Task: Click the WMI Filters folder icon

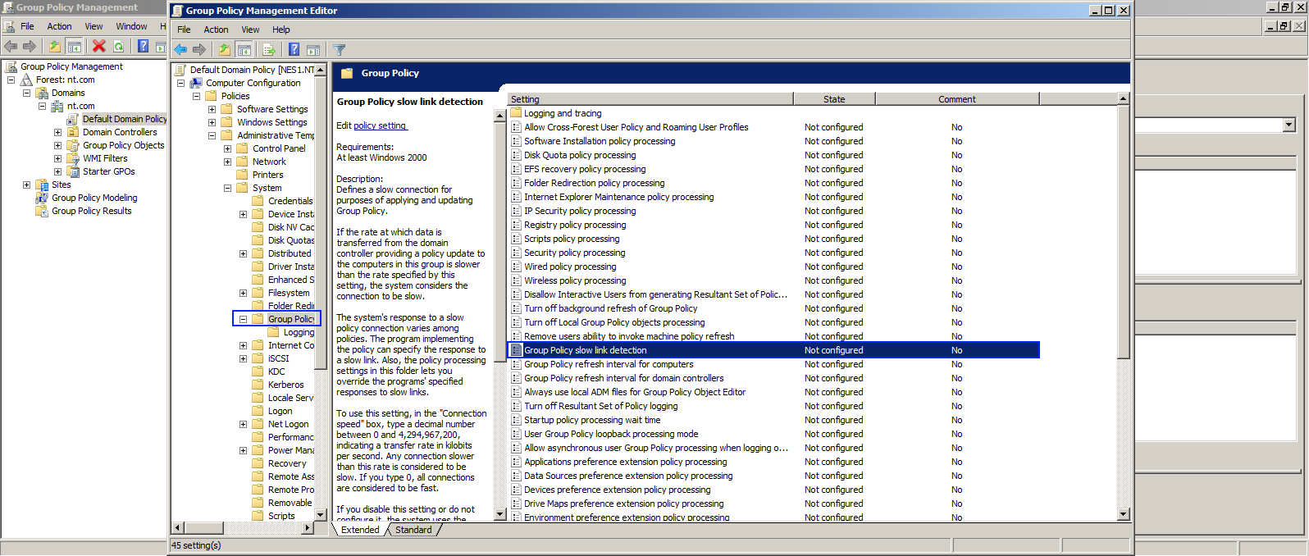Action: pos(73,158)
